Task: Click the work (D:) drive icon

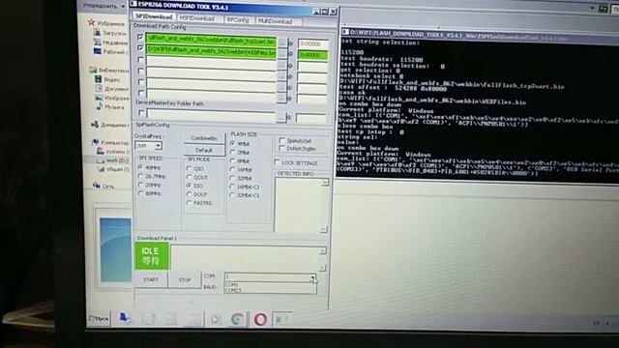Action: click(101, 160)
